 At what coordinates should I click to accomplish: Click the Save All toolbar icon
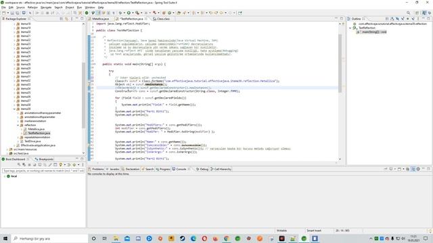[17, 13]
